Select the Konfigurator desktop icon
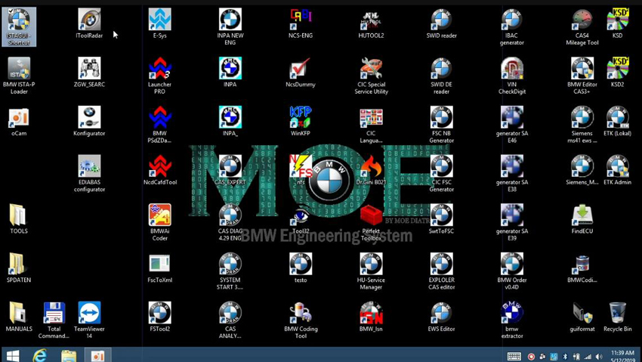The image size is (642, 362). tap(89, 122)
